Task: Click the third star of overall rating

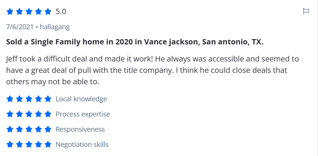Action: (29, 12)
